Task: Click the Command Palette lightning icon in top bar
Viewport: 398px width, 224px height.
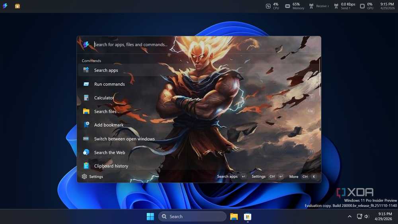Action: (x=5, y=6)
